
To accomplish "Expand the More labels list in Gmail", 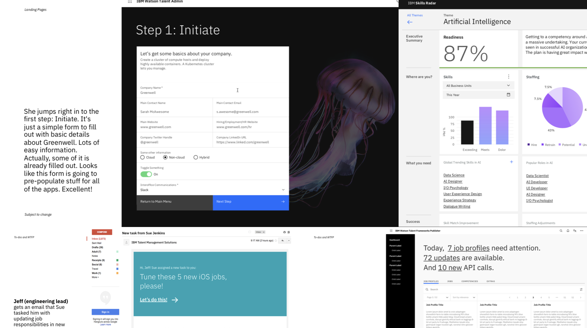I will [95, 277].
